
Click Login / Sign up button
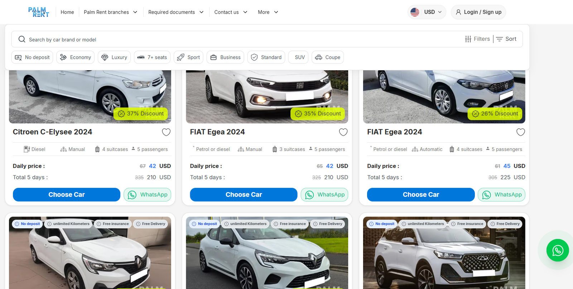coord(478,12)
